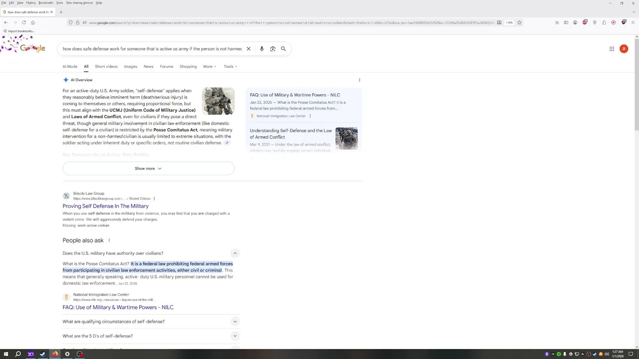Start voice search with microphone icon
The width and height of the screenshot is (639, 359).
pyautogui.click(x=262, y=49)
